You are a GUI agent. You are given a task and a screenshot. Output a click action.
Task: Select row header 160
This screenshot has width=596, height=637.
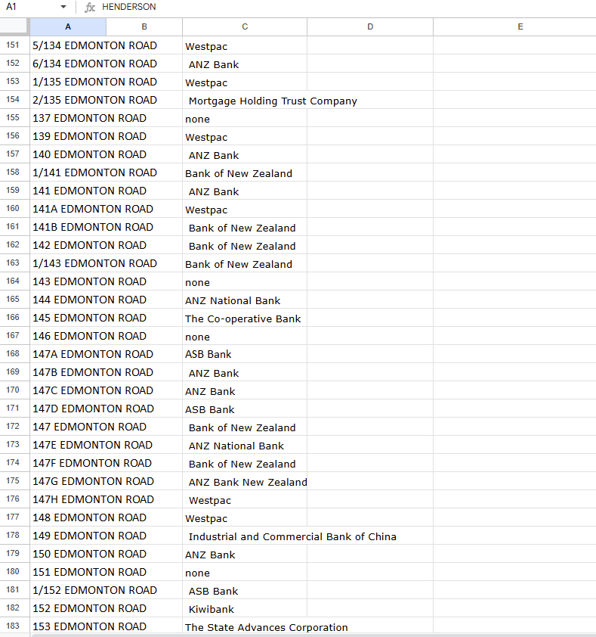pos(14,208)
